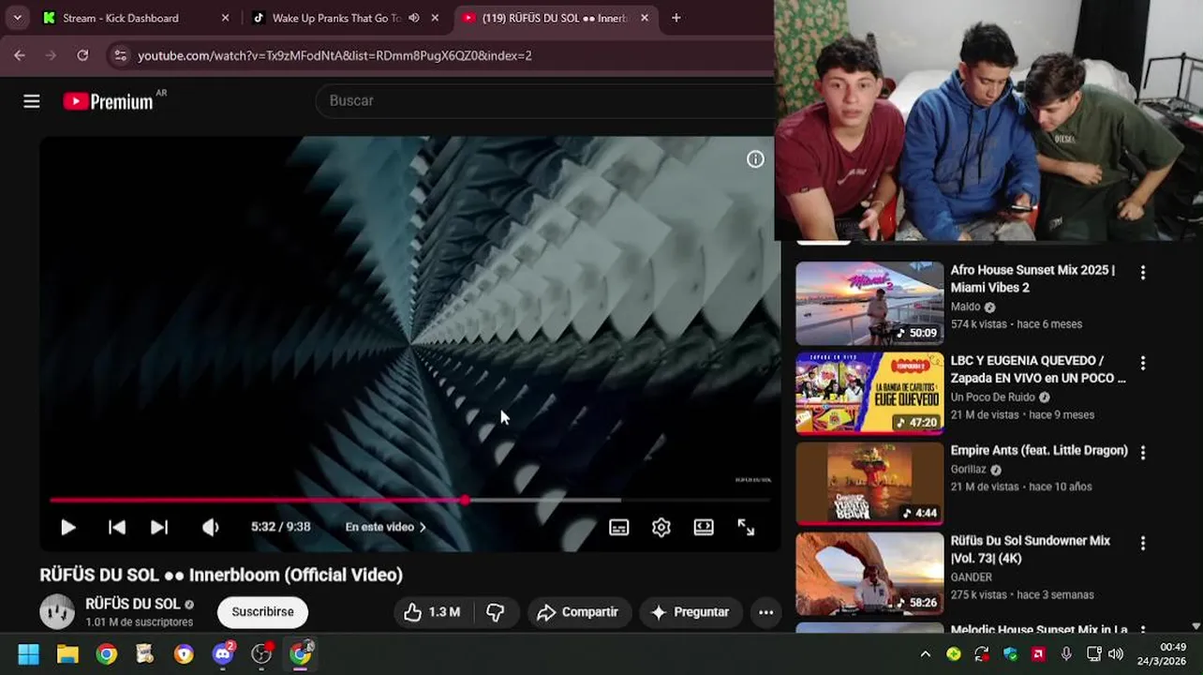Open Empire Ants video thumbnail
The width and height of the screenshot is (1203, 675).
869,483
